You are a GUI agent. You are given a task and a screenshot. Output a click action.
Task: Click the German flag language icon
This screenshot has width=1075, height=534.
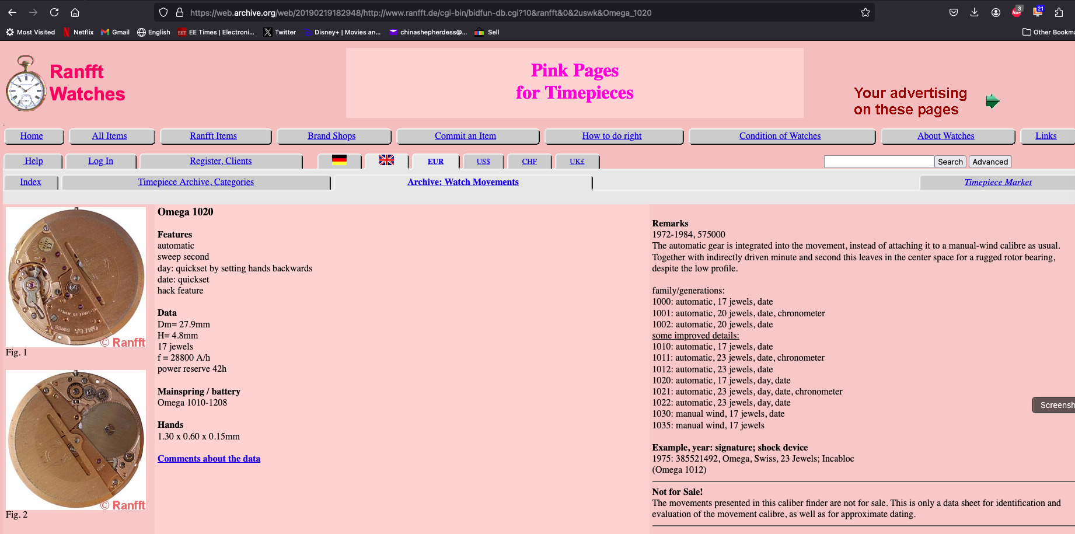click(339, 160)
